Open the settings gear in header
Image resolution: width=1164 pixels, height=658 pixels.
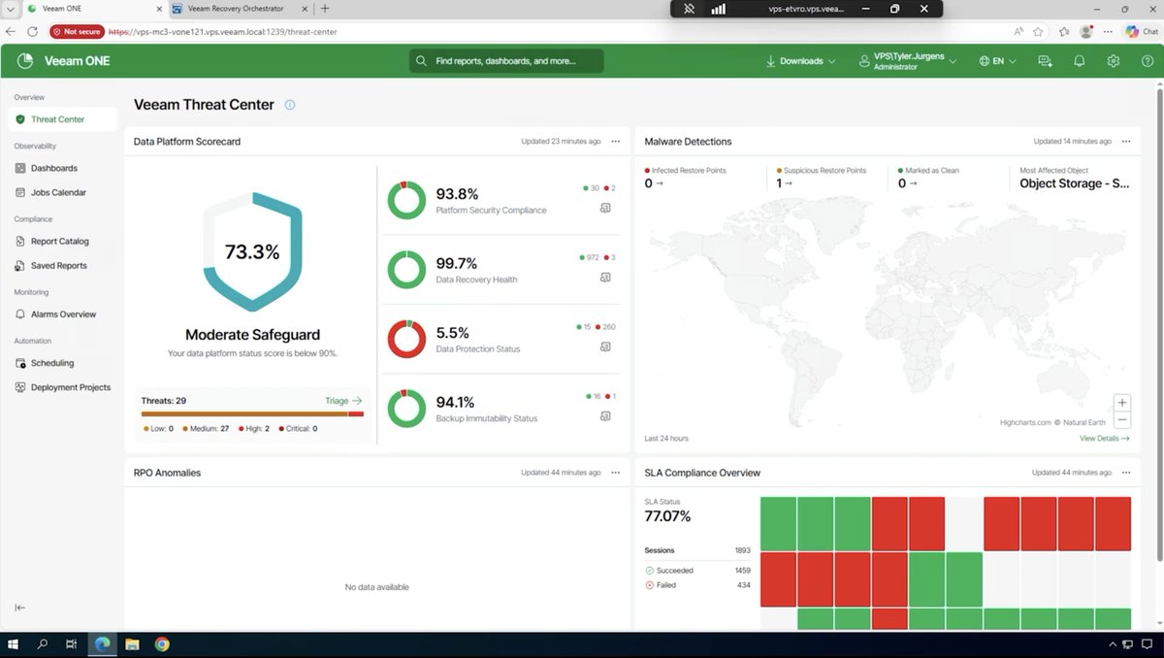pos(1114,61)
